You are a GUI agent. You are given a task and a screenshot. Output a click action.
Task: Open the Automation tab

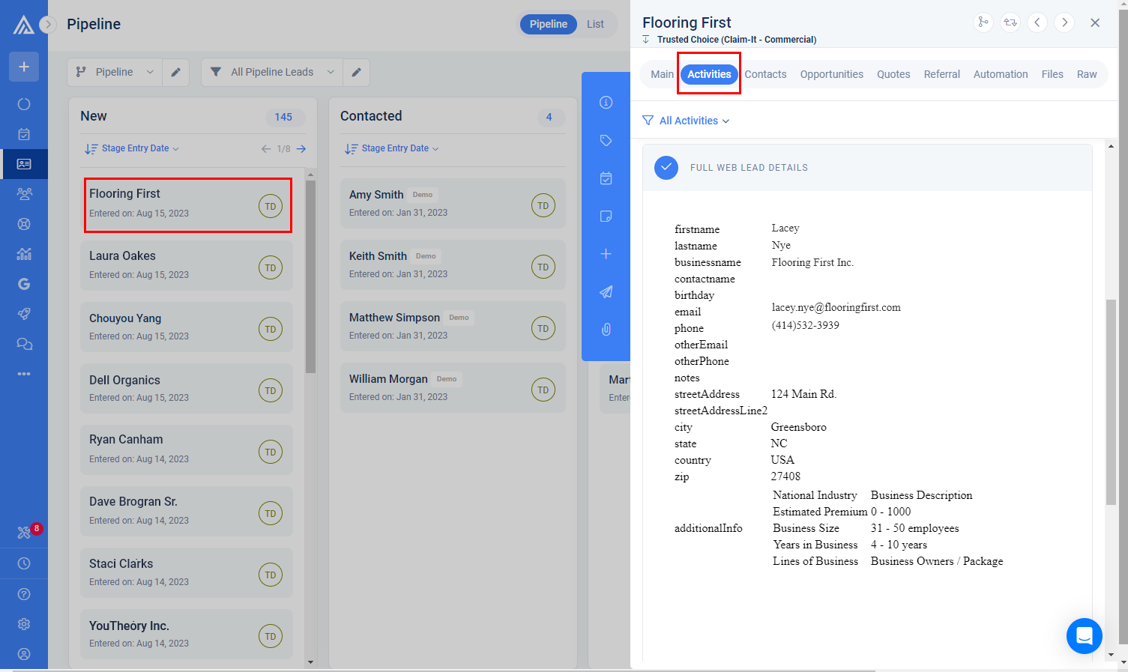pos(1001,74)
